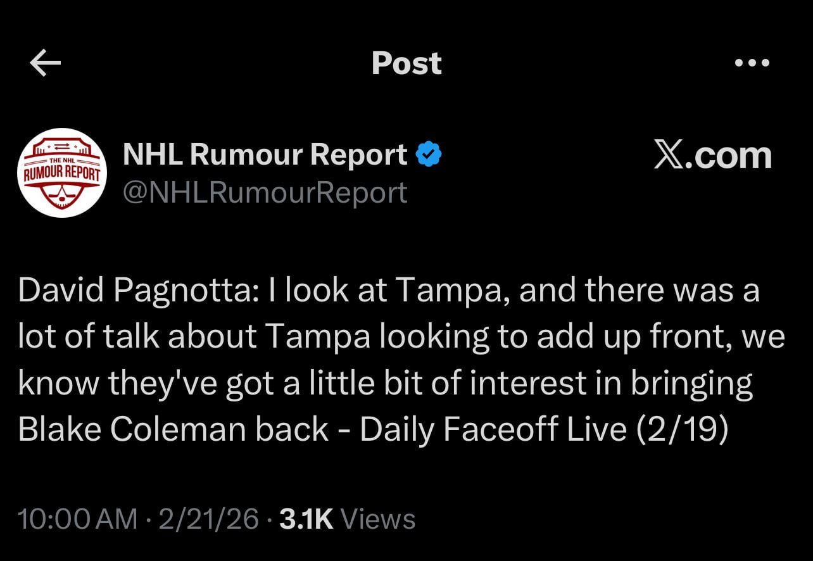Click the X logo in X.com
The width and height of the screenshot is (813, 561).
coord(672,156)
